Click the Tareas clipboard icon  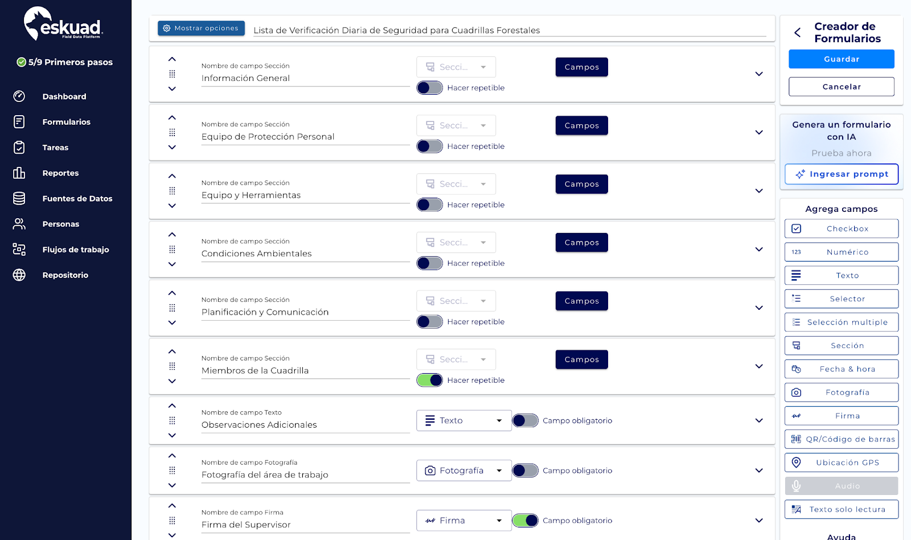[19, 148]
